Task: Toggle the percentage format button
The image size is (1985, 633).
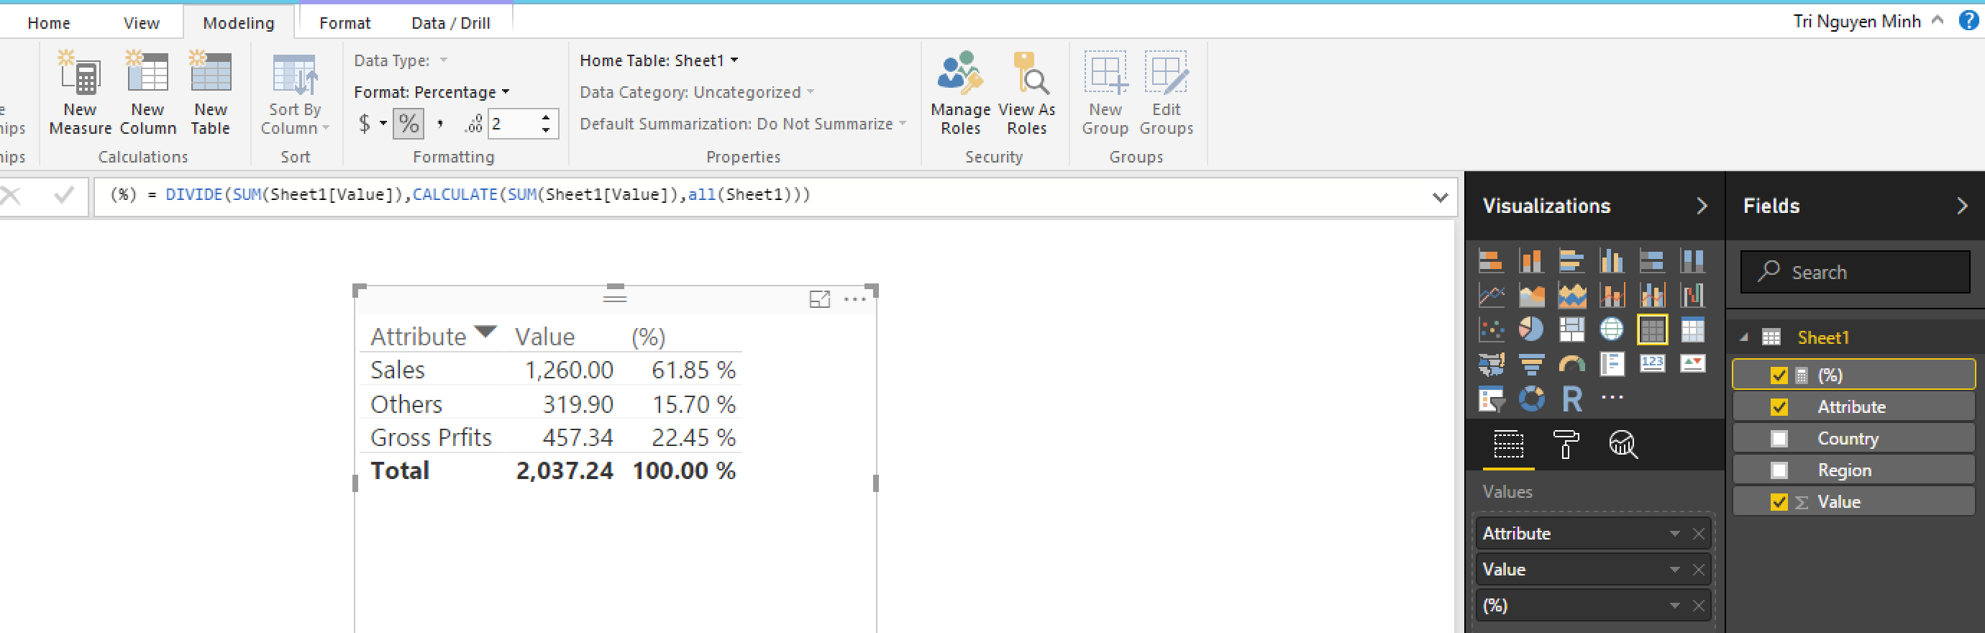Action: pyautogui.click(x=409, y=123)
